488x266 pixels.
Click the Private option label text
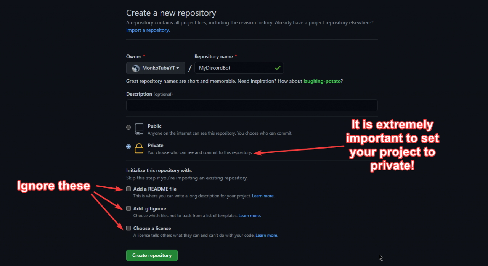click(x=156, y=146)
